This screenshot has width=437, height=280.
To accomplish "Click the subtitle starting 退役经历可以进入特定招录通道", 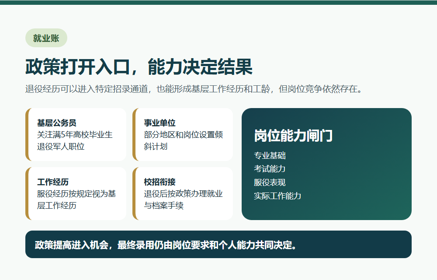I will [x=194, y=89].
